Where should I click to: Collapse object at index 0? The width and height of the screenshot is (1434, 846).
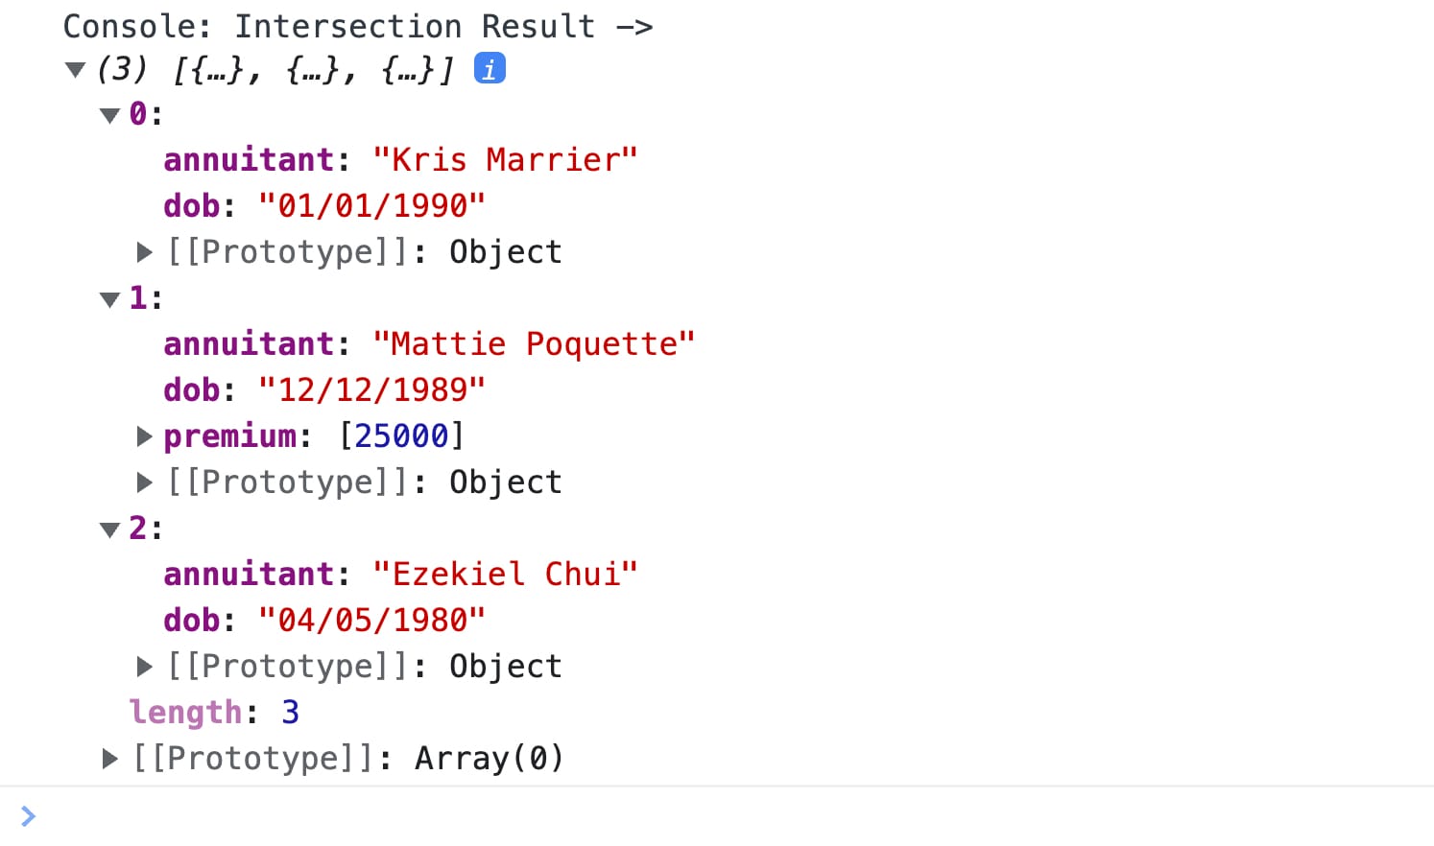pos(109,115)
